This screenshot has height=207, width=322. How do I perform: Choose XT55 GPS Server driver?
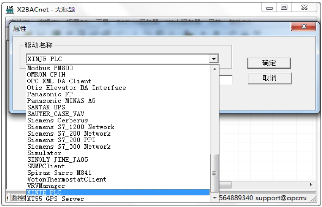pos(118,199)
